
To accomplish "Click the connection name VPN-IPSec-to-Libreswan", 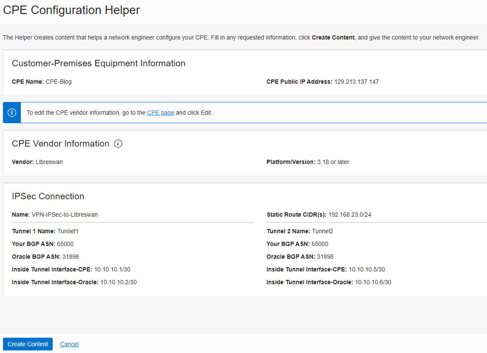I will (65, 215).
